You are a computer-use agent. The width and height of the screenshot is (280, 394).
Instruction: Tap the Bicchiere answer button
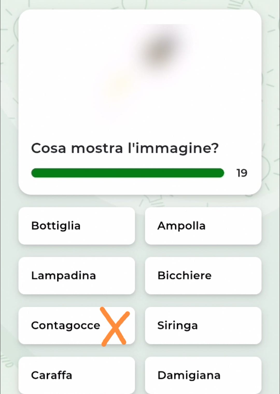point(203,276)
